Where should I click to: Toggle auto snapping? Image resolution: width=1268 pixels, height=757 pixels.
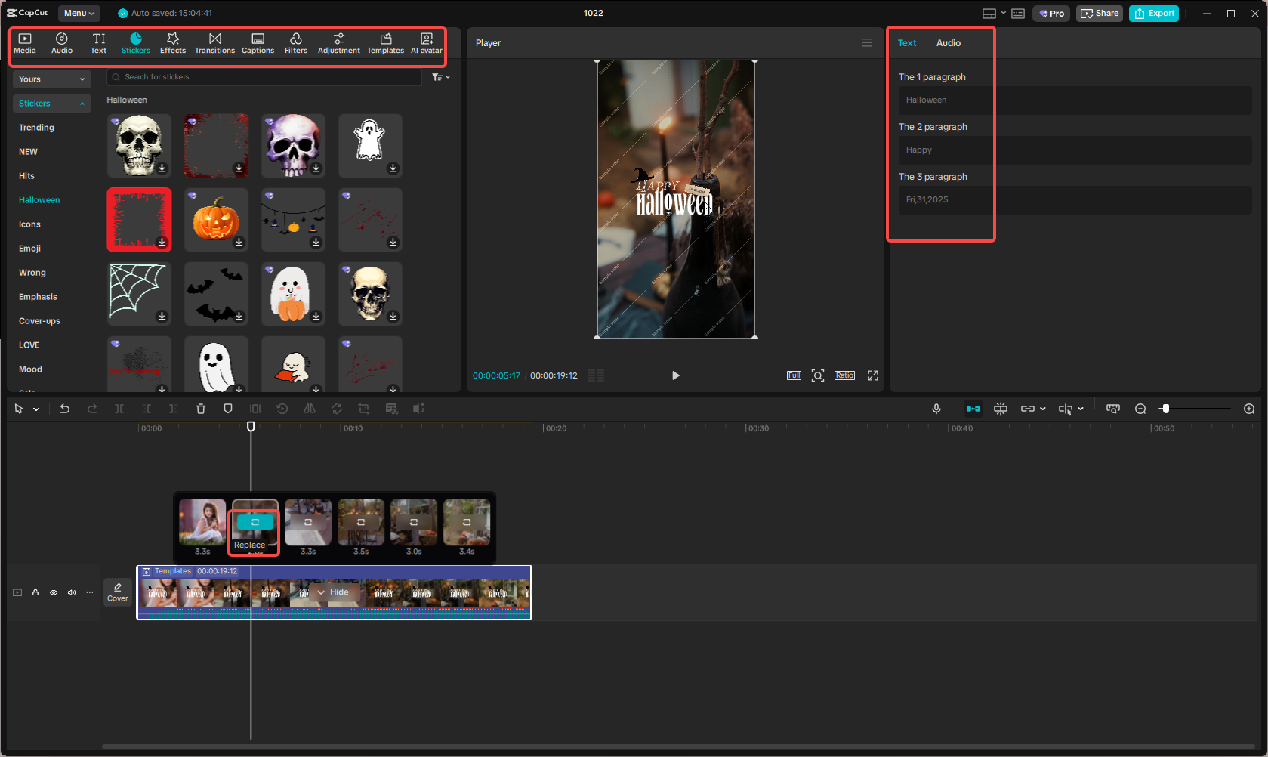click(x=1001, y=409)
